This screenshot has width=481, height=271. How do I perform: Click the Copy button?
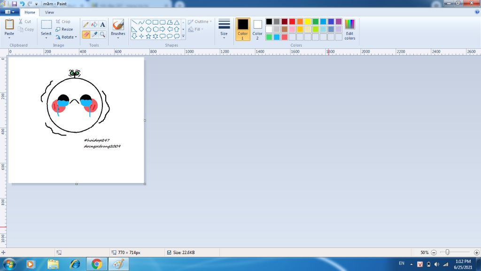26,29
